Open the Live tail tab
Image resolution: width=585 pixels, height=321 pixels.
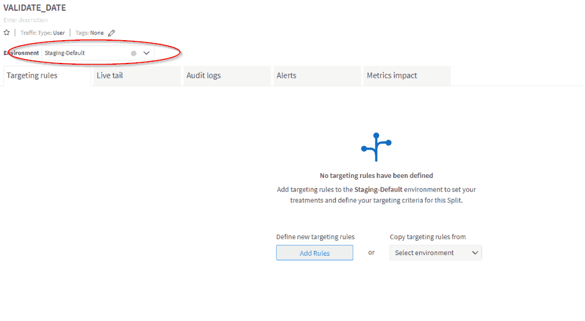pyautogui.click(x=137, y=76)
